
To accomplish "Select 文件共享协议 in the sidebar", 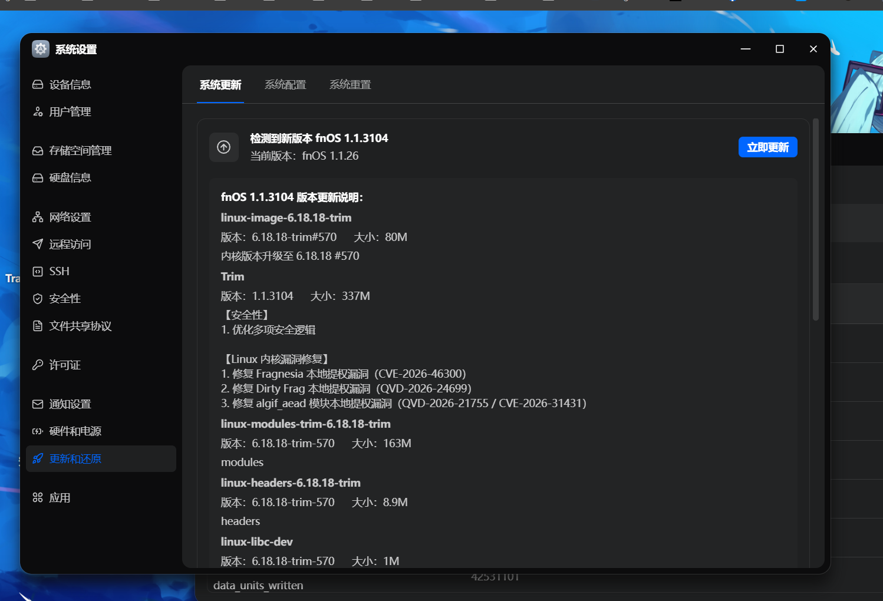I will (101, 326).
